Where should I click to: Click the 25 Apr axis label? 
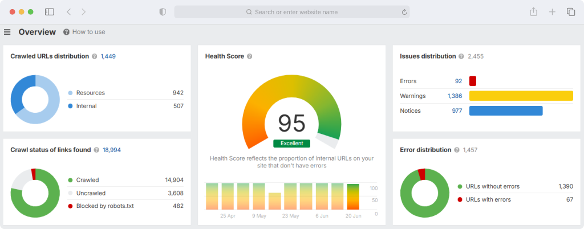pos(228,216)
